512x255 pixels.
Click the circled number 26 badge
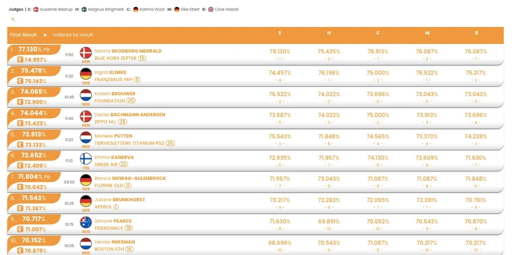click(x=170, y=143)
